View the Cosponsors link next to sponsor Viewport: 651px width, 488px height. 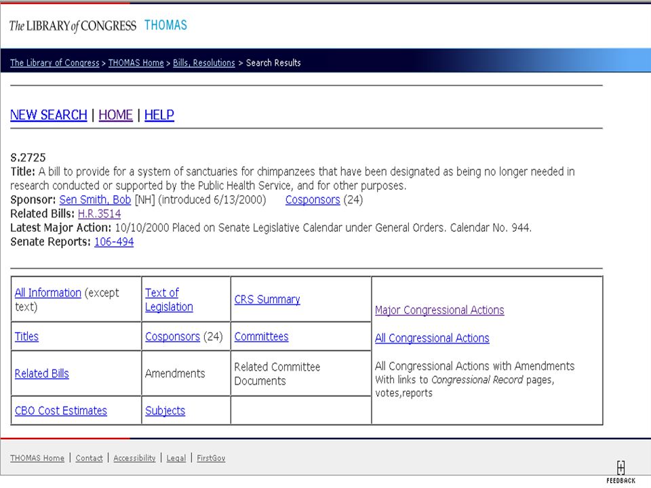pos(313,199)
